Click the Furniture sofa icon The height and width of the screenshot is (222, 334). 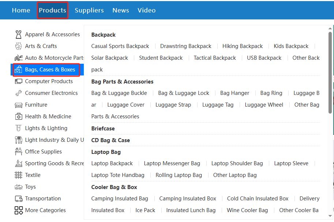(19, 105)
